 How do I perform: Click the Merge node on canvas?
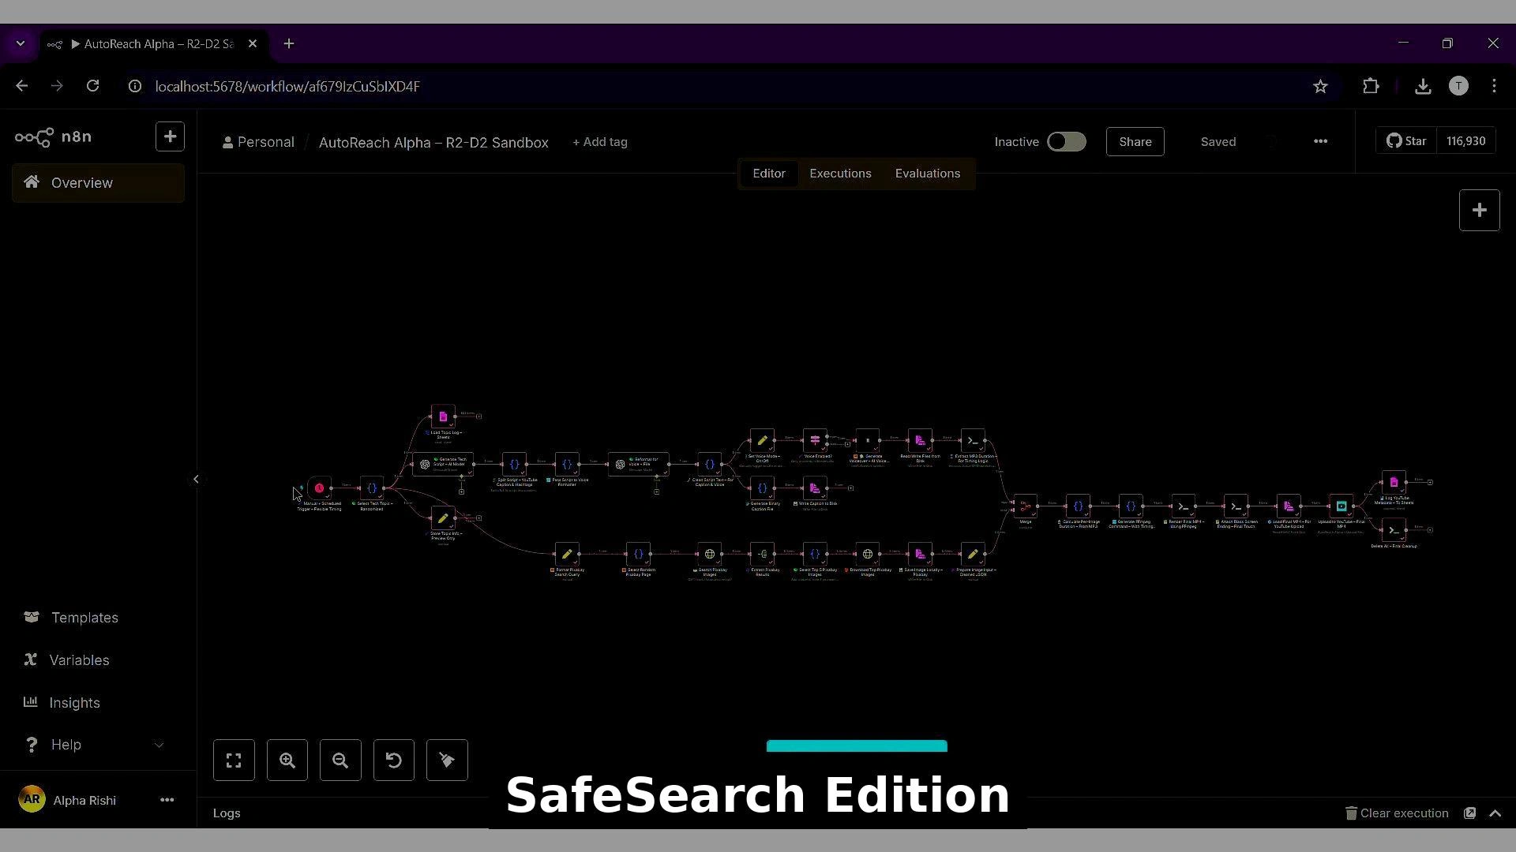[x=1025, y=506]
